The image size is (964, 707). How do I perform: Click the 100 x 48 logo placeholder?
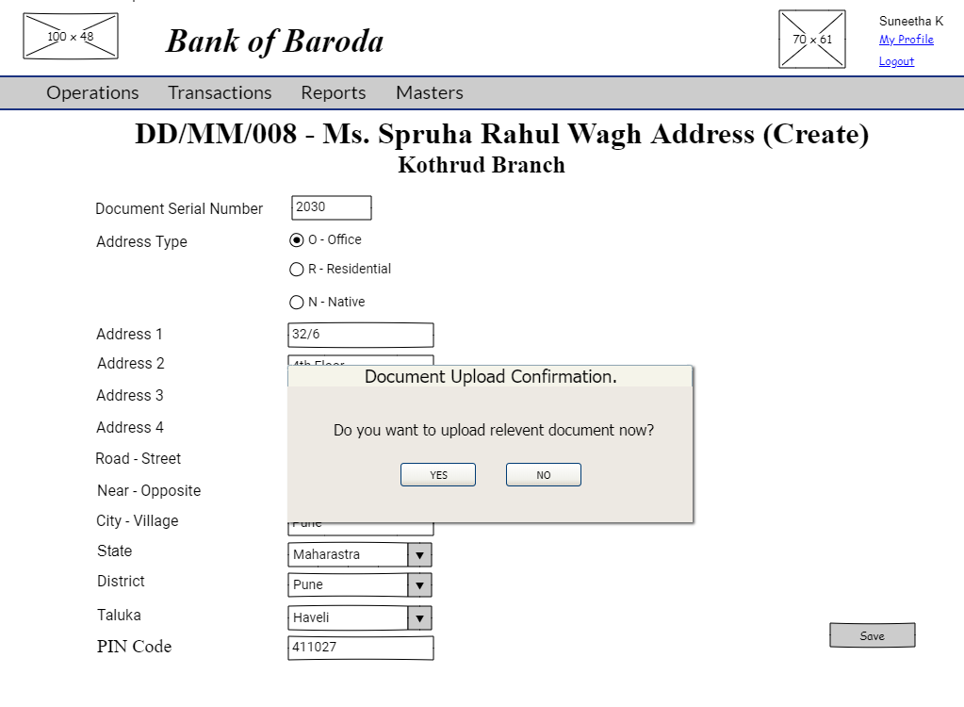(70, 35)
